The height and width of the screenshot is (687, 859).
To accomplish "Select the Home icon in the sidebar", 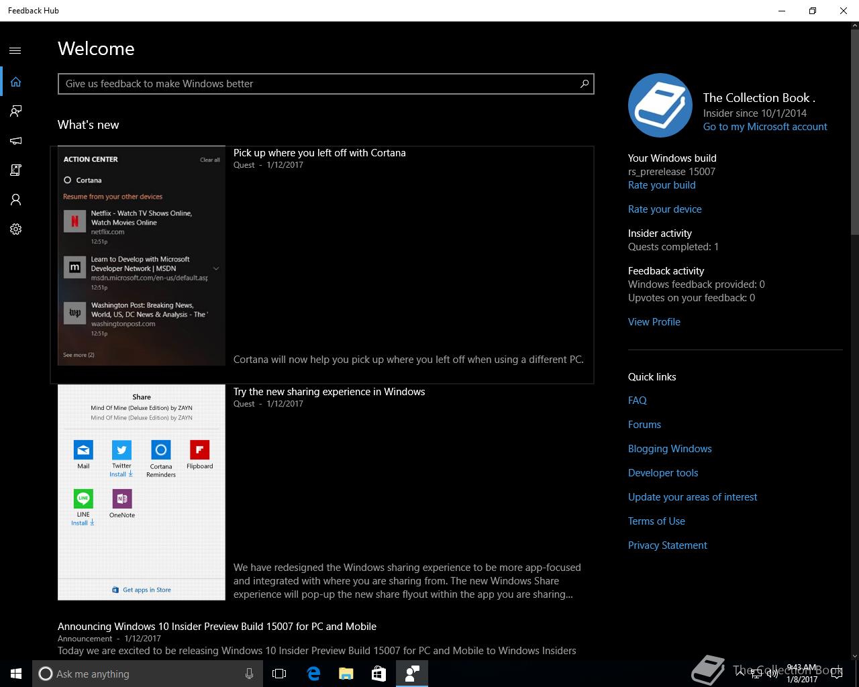I will [15, 82].
